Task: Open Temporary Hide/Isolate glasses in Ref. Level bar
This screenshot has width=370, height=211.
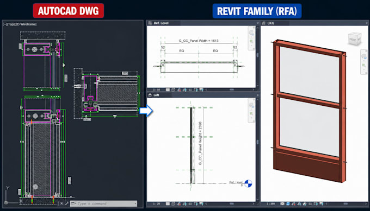Action: click(190, 90)
